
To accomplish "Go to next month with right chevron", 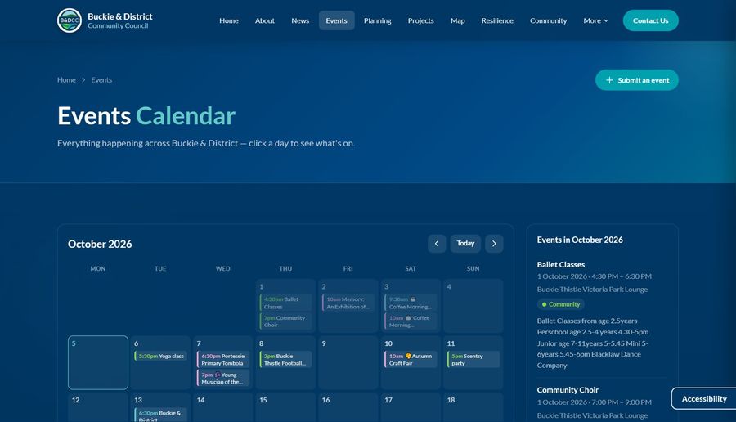I will (494, 244).
